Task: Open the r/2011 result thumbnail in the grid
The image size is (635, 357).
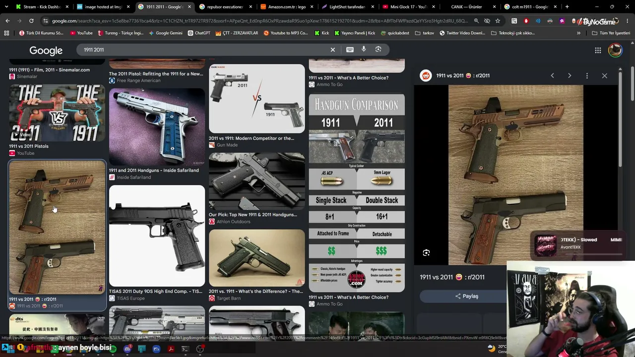Action: tap(57, 228)
